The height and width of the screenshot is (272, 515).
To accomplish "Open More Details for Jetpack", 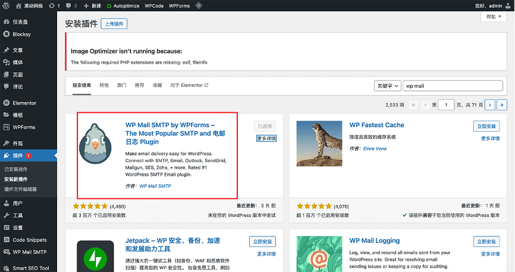I will click(266, 254).
